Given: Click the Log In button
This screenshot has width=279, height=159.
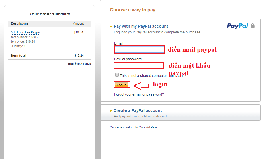Looking at the screenshot, I should 122,85.
